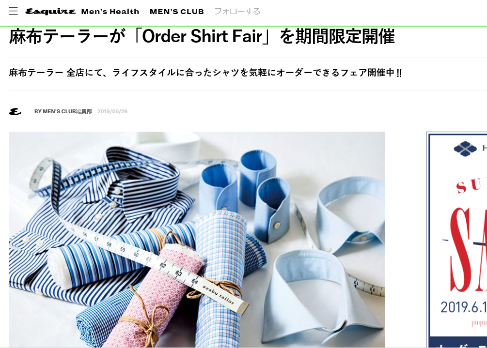487x348 pixels.
Task: Click the ad's 2019.6.1 date text
Action: point(463,307)
